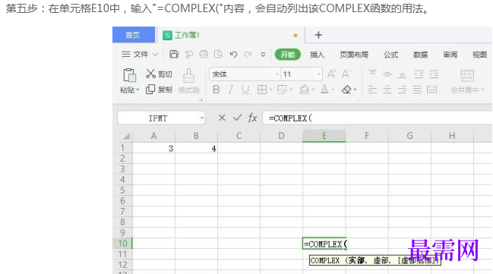Confirm formula entry with checkmark
Screen dimensions: 493x274
tap(237, 118)
